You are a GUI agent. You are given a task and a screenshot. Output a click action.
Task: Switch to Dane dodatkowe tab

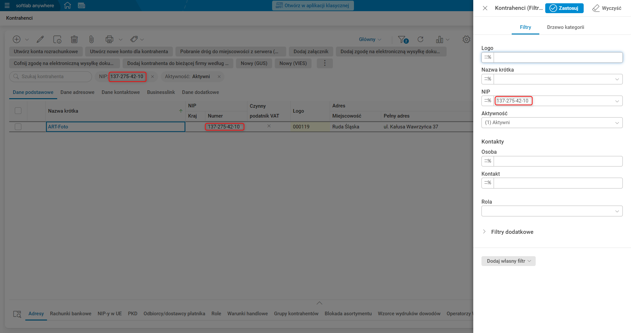[x=200, y=92]
